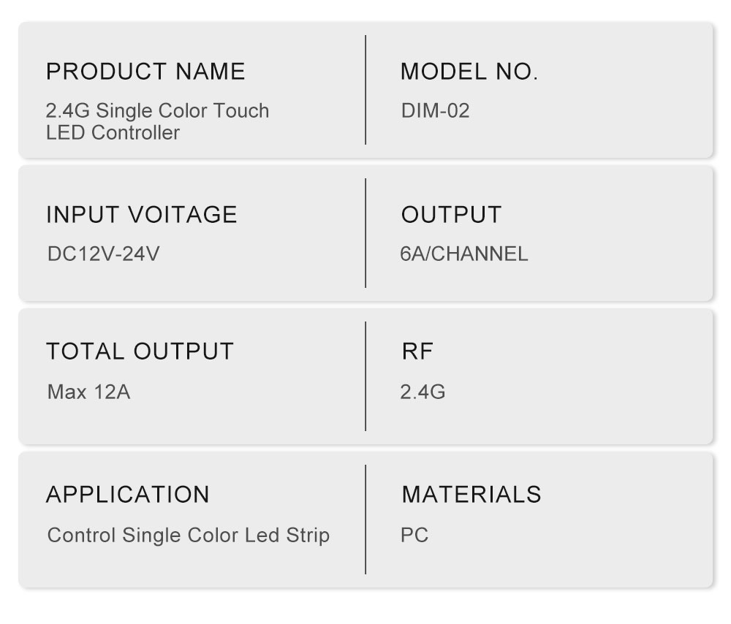Click the MODEL NO. heading
731x624 pixels.
point(469,72)
